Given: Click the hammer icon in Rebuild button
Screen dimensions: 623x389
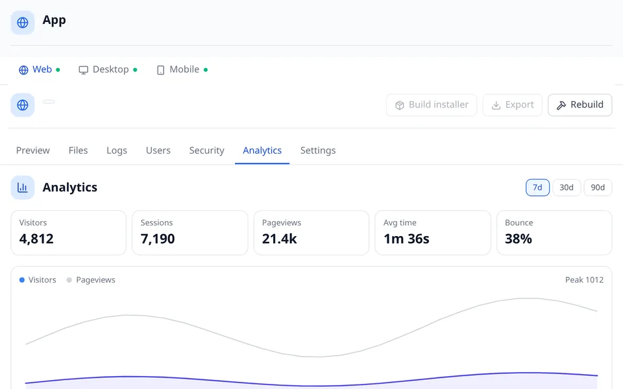Looking at the screenshot, I should [561, 105].
